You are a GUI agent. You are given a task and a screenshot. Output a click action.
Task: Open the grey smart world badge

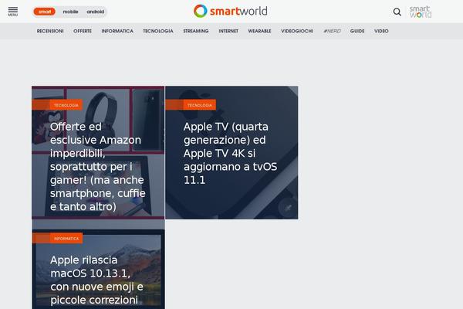pyautogui.click(x=421, y=12)
